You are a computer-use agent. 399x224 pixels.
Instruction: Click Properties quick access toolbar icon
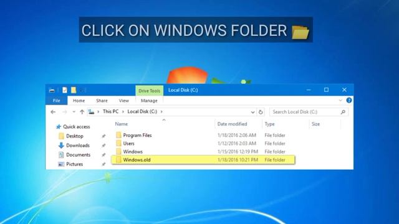pos(65,90)
